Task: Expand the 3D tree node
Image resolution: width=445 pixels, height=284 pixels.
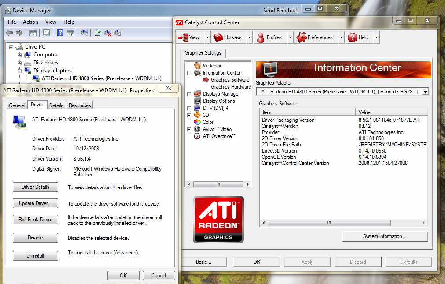Action: point(189,116)
